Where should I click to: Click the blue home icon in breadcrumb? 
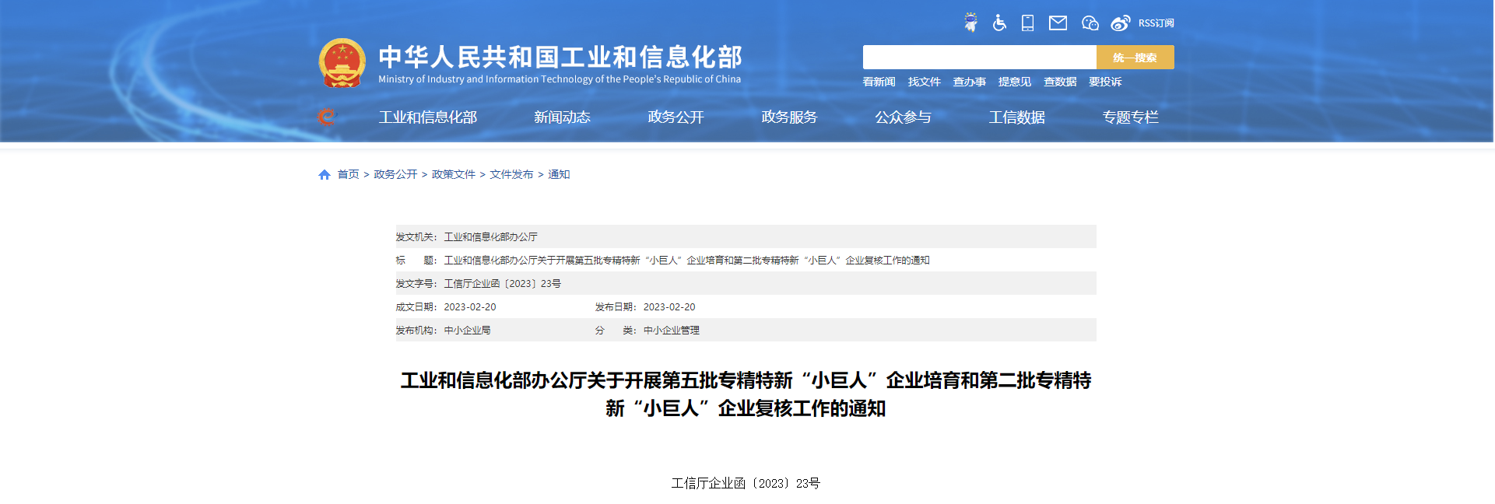[x=325, y=175]
